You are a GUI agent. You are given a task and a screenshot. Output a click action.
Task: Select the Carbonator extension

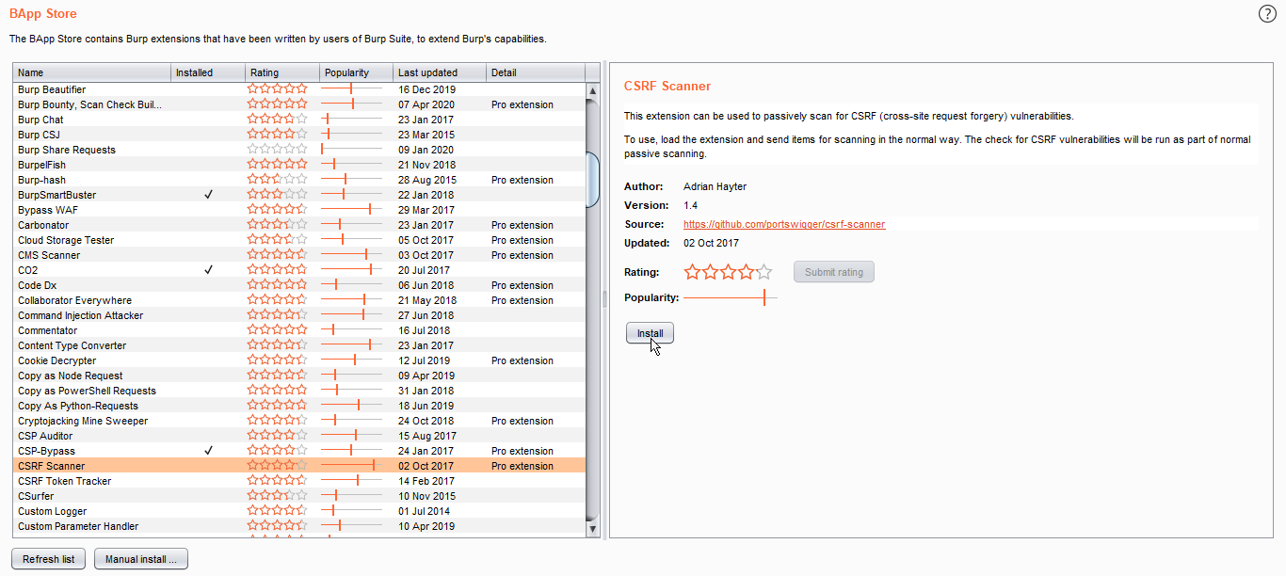coord(299,225)
